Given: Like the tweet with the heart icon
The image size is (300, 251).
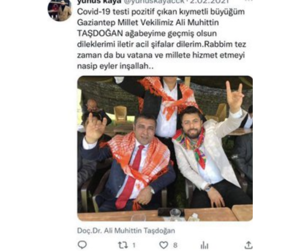Looking at the screenshot, I should point(164,245).
